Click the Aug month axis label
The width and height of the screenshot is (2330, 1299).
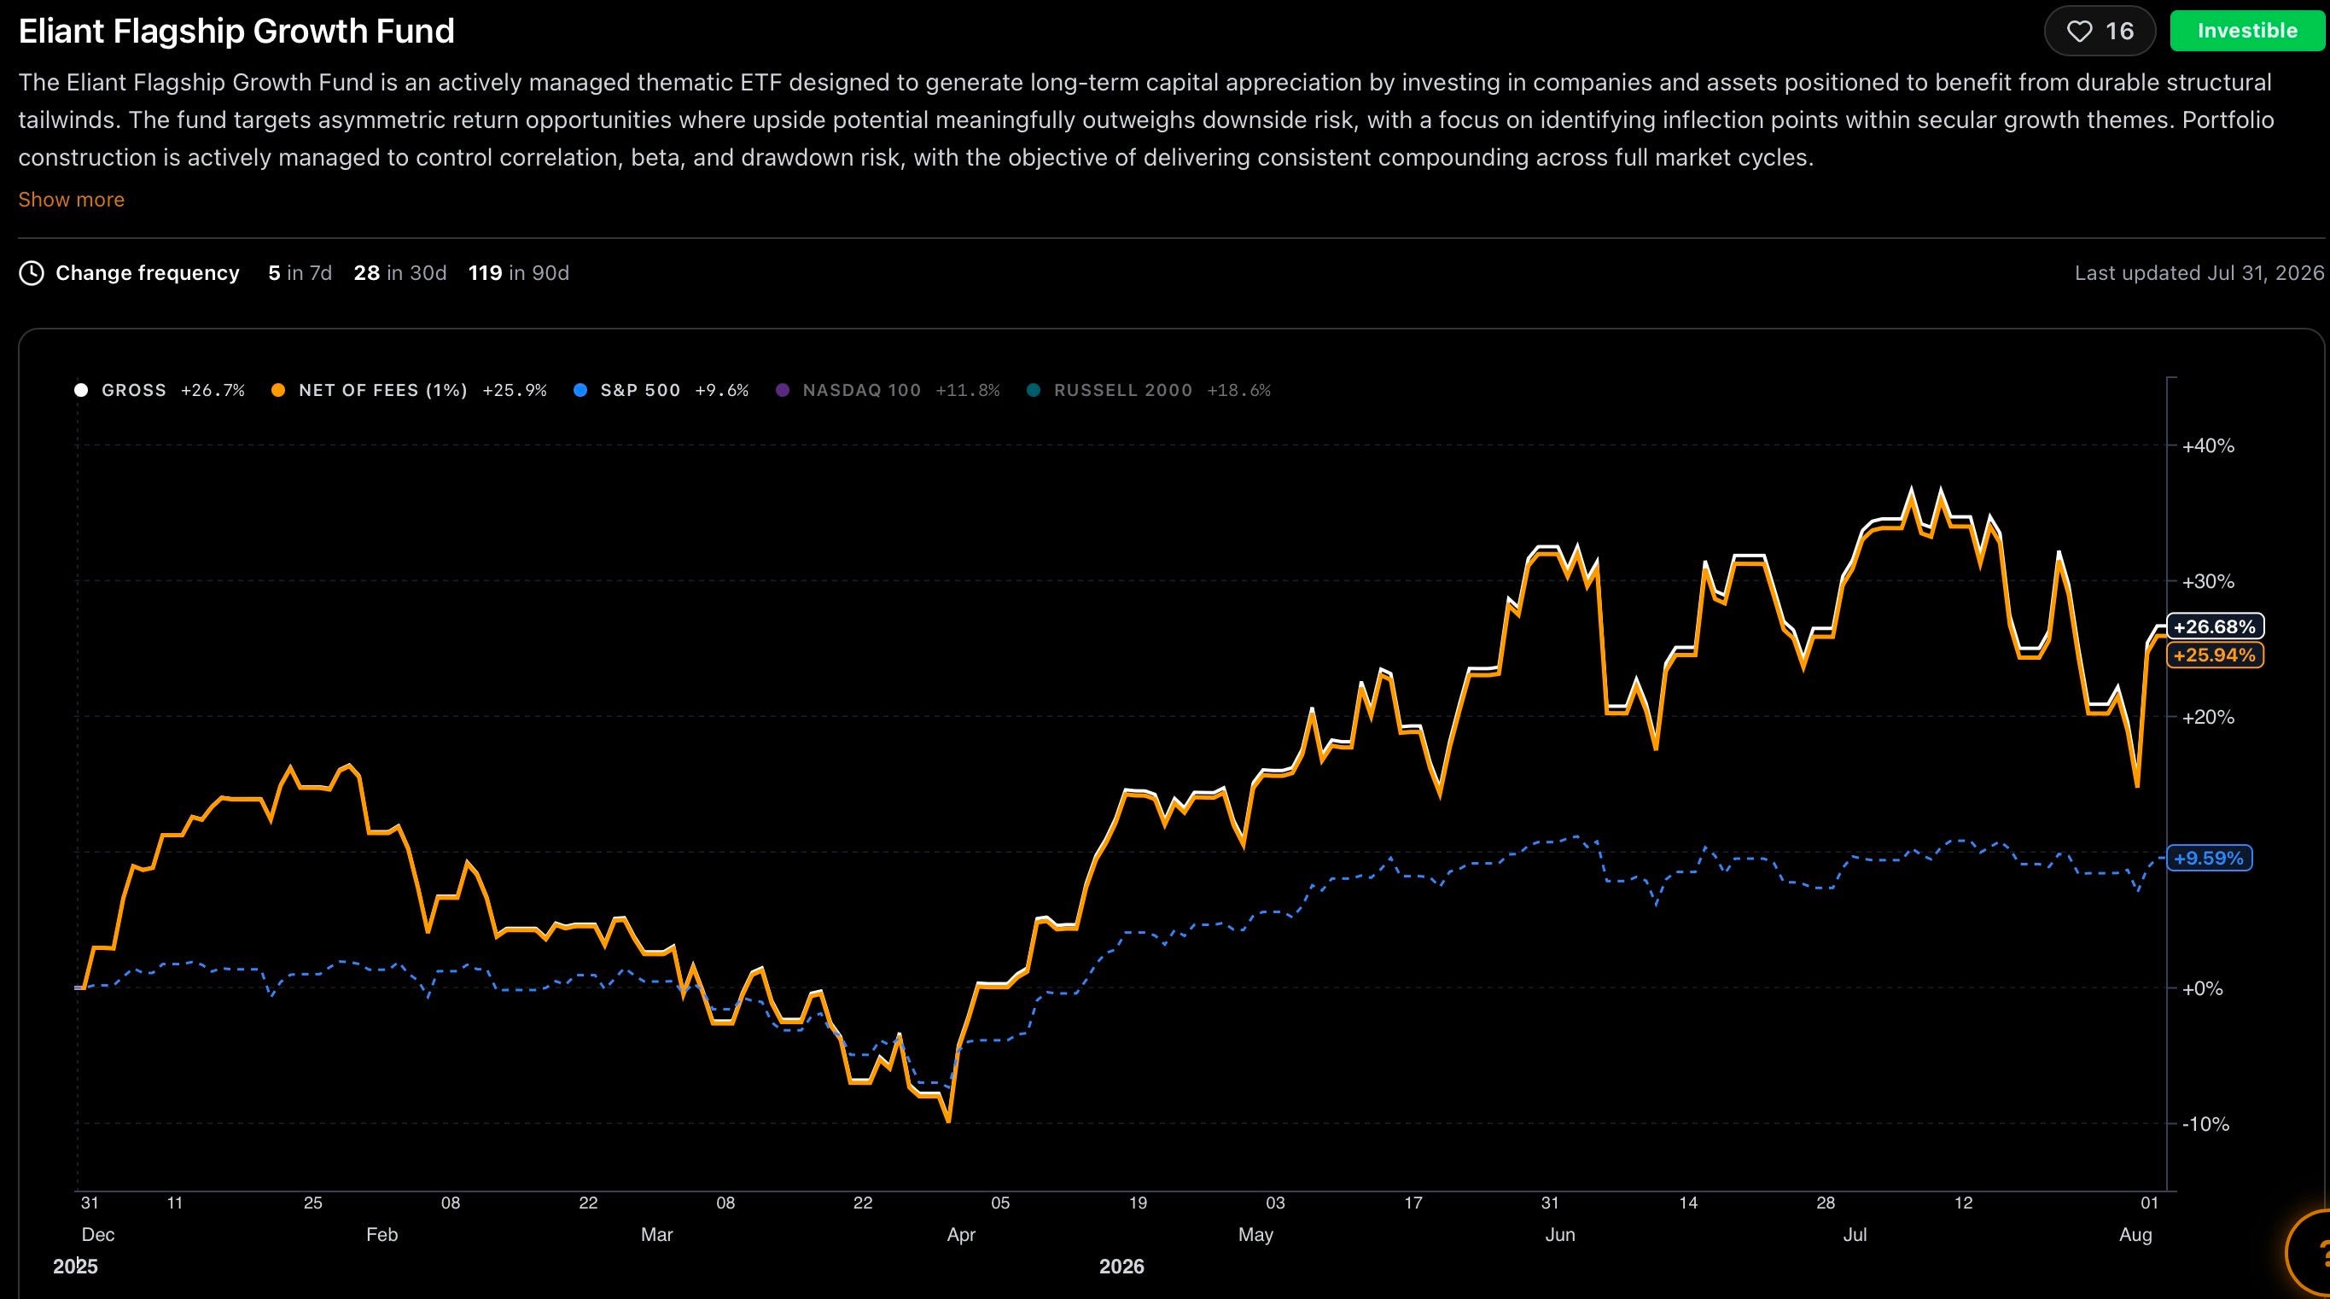point(2135,1235)
